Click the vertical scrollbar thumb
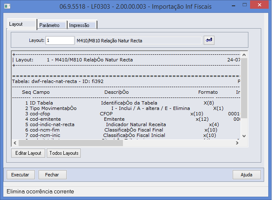 [x=244, y=88]
